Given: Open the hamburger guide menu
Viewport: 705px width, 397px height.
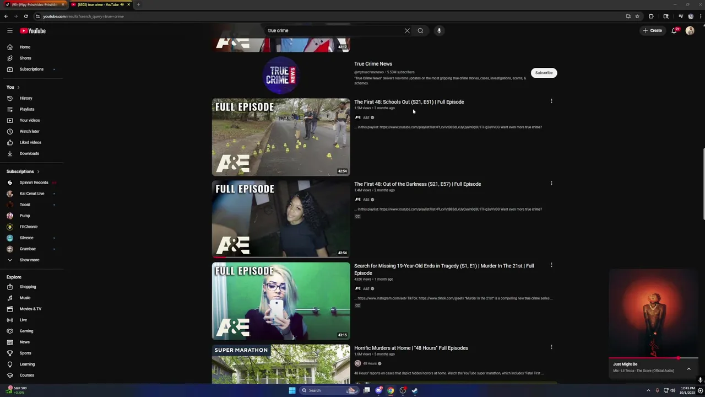Looking at the screenshot, I should (9, 31).
